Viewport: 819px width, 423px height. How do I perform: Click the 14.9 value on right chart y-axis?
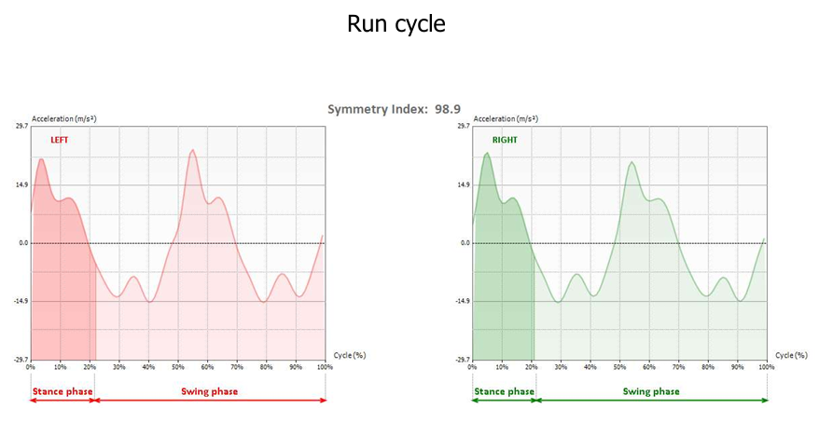(x=464, y=184)
